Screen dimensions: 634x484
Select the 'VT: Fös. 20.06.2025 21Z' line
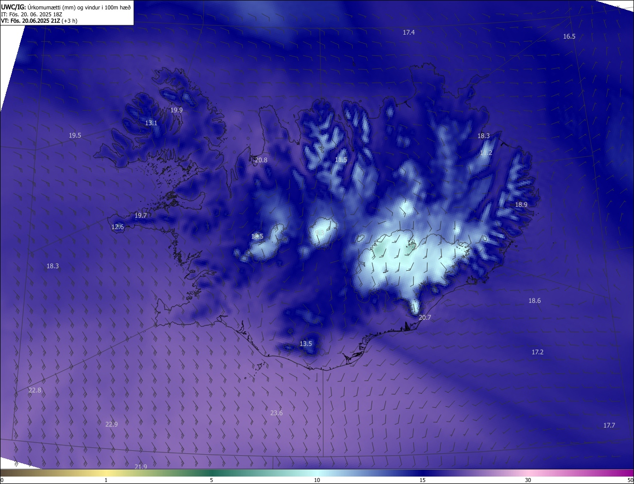31,21
